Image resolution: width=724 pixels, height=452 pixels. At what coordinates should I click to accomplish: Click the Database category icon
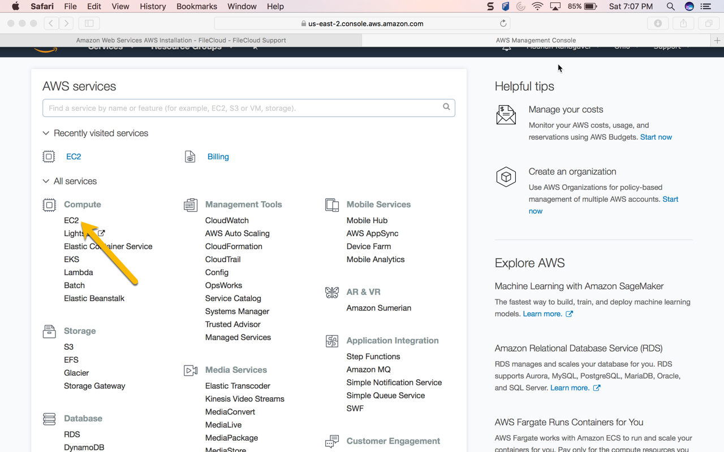(x=49, y=418)
